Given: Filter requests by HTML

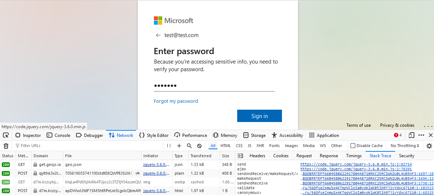Looking at the screenshot, I should pyautogui.click(x=226, y=146).
